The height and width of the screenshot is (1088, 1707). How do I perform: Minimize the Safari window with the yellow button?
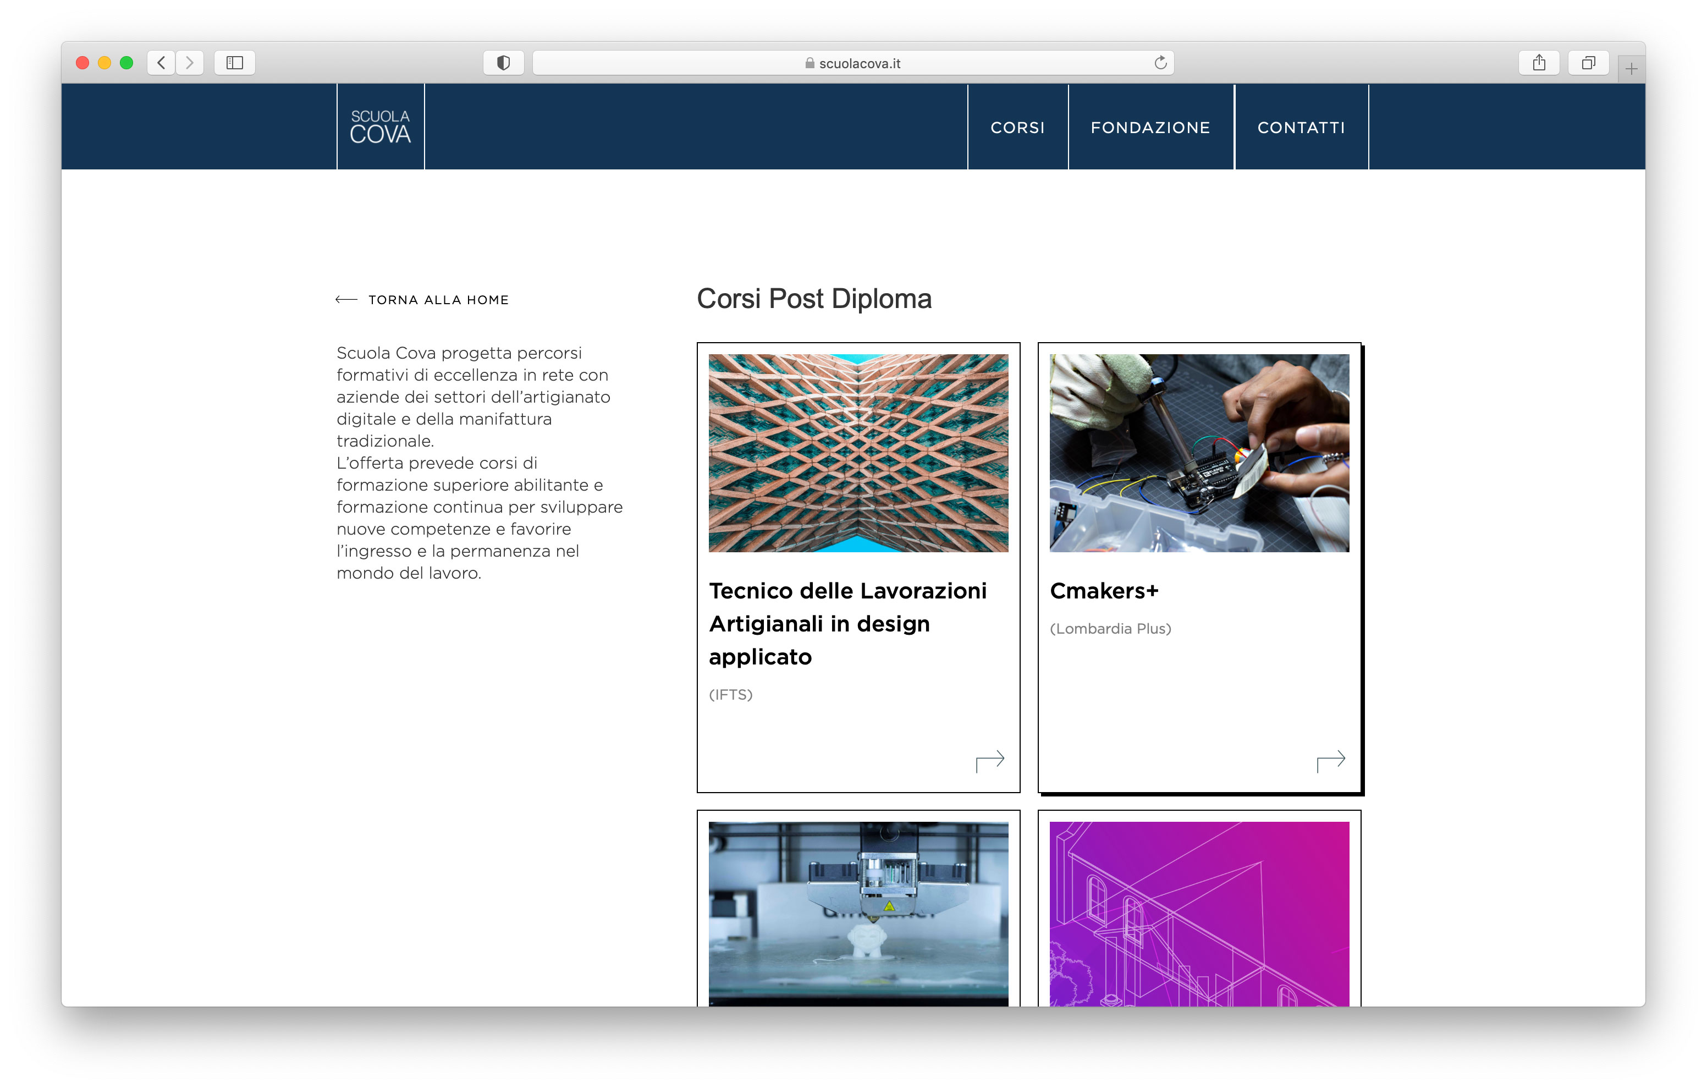coord(104,63)
